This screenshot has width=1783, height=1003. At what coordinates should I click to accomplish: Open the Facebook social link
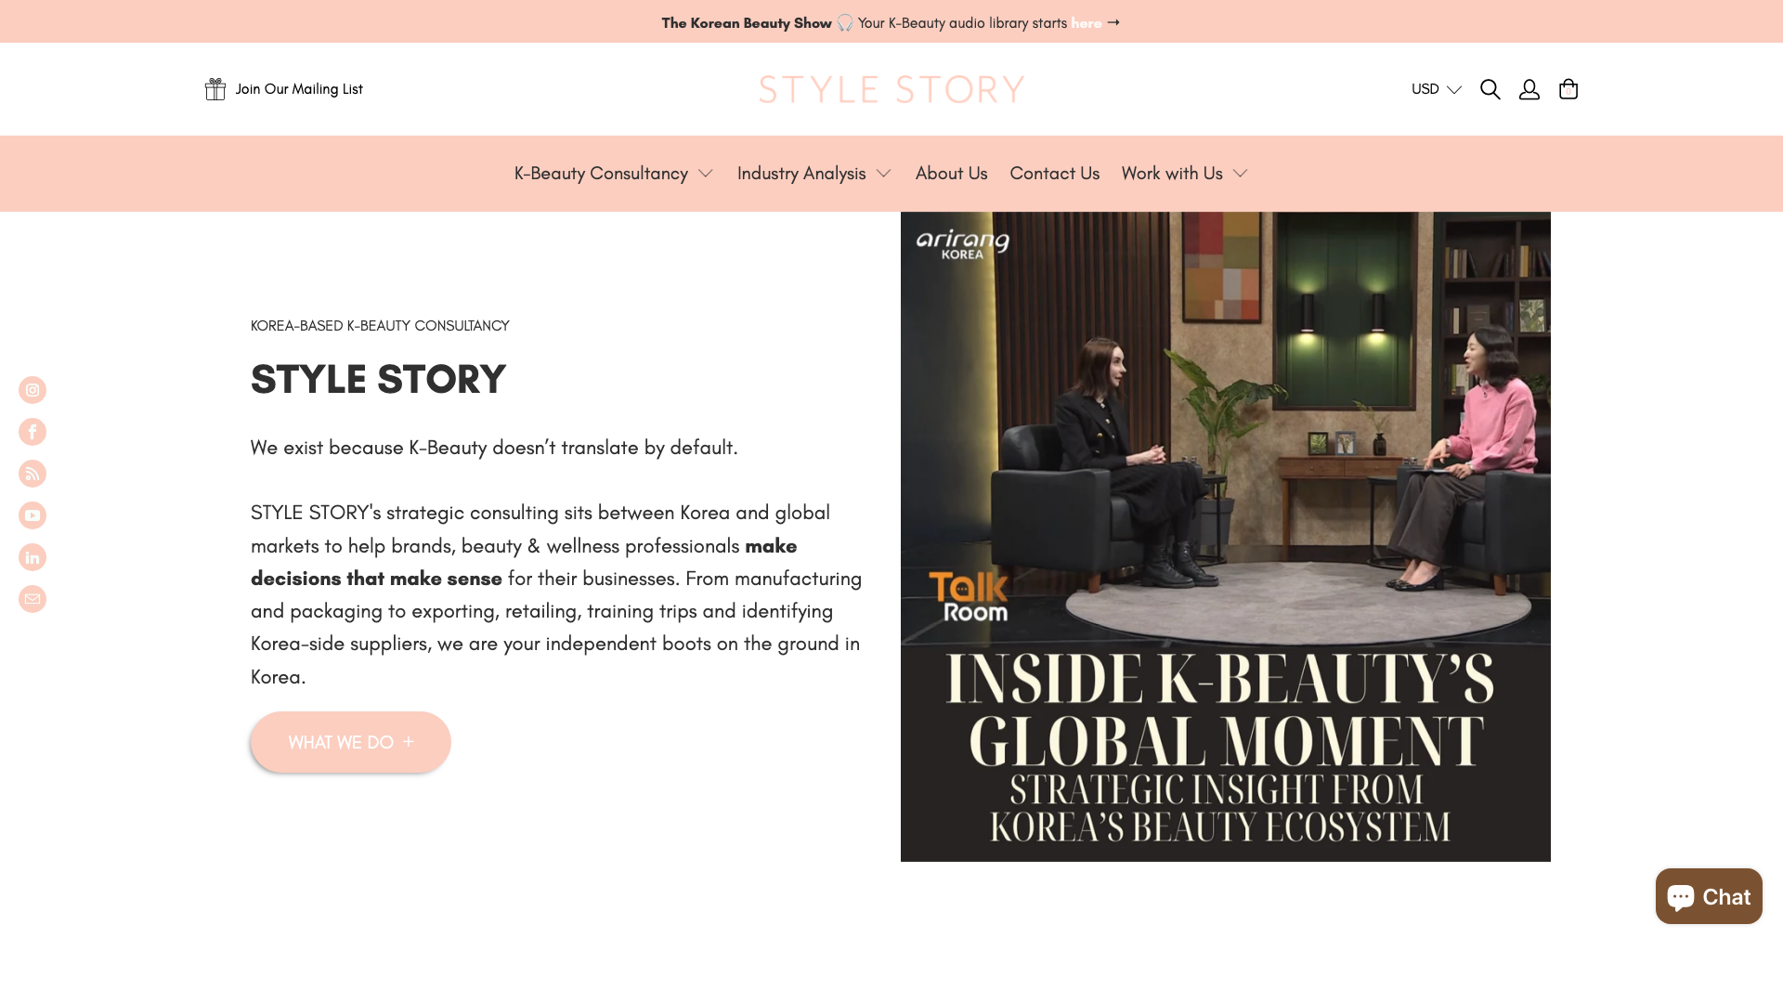tap(33, 432)
